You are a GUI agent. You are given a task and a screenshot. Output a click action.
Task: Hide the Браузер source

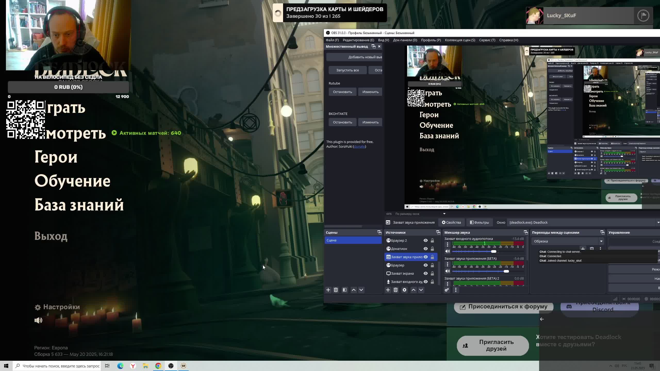pyautogui.click(x=426, y=265)
